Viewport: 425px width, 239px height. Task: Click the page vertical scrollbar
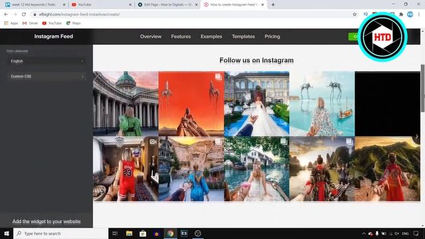click(422, 88)
